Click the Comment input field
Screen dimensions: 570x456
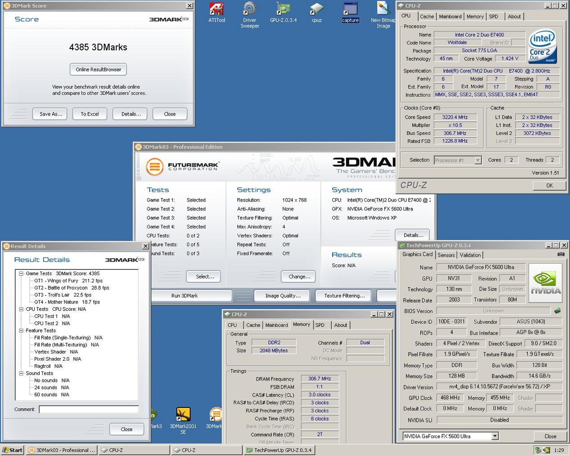click(89, 409)
